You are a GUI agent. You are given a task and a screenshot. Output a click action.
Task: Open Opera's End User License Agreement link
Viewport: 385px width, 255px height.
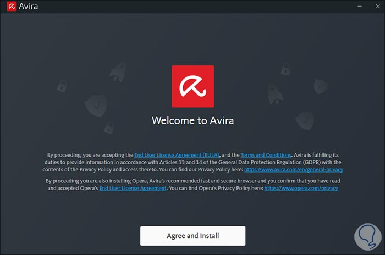[x=133, y=189]
